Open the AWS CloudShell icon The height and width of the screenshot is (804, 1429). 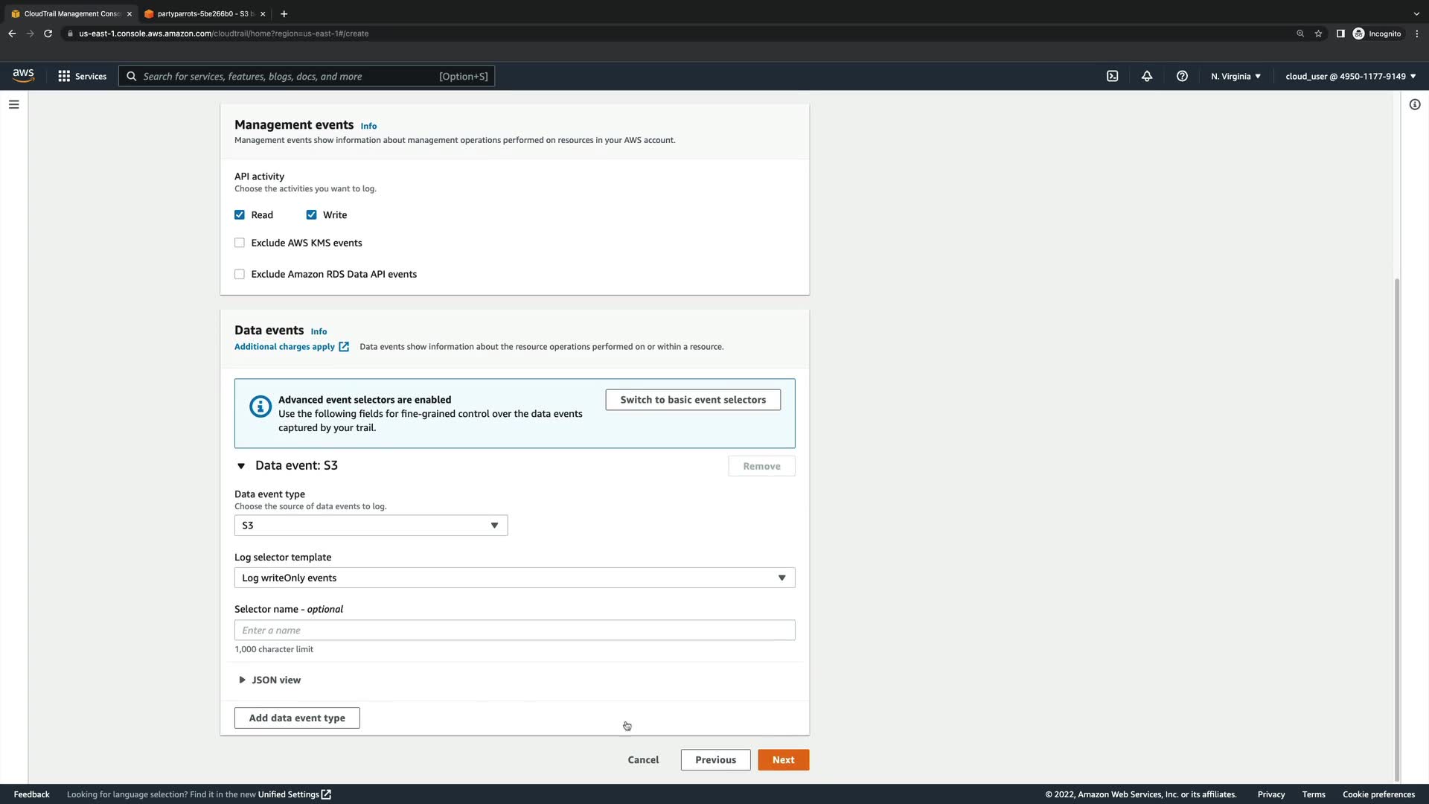(1112, 76)
